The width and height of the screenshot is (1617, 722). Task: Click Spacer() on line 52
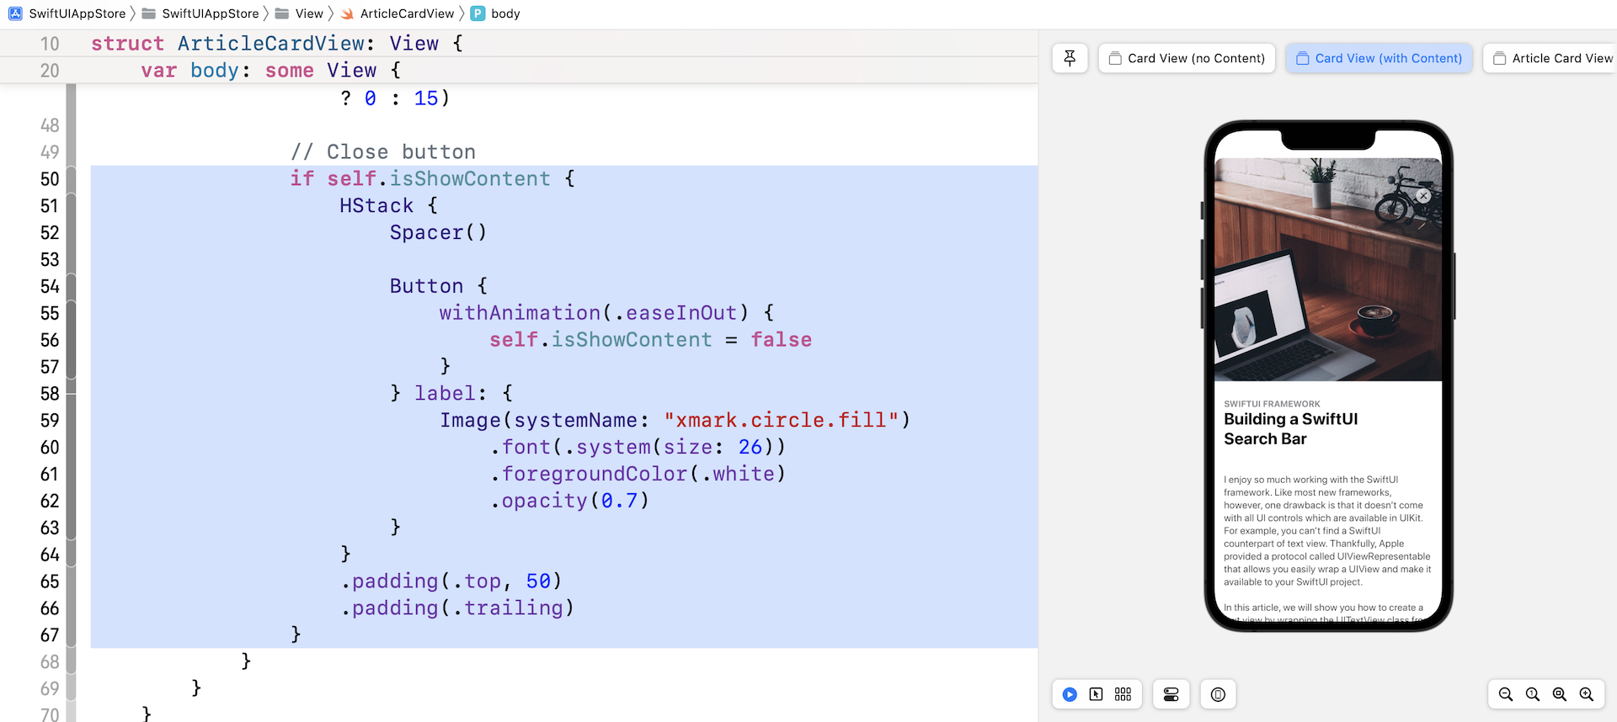438,232
